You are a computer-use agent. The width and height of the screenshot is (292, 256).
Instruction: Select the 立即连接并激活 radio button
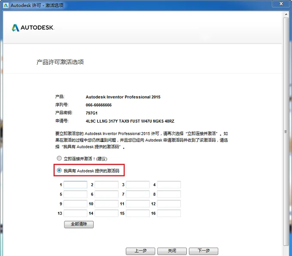[x=59, y=158]
